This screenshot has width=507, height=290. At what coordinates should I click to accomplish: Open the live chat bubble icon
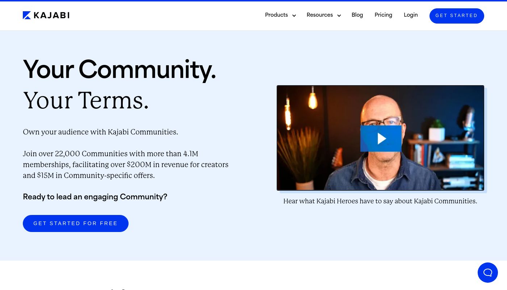point(487,273)
